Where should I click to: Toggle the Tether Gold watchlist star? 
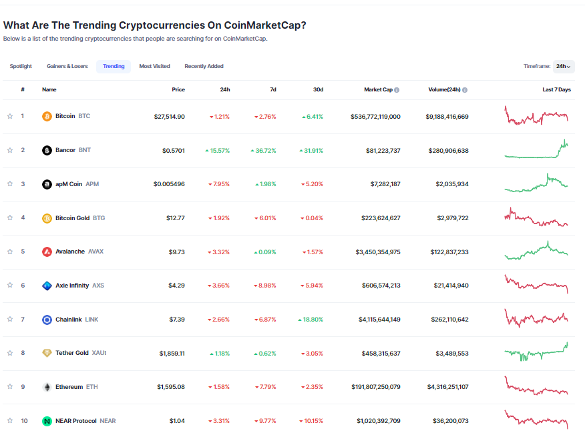click(10, 353)
